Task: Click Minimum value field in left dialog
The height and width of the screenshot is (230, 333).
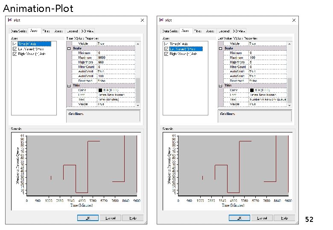Action: tap(116, 53)
